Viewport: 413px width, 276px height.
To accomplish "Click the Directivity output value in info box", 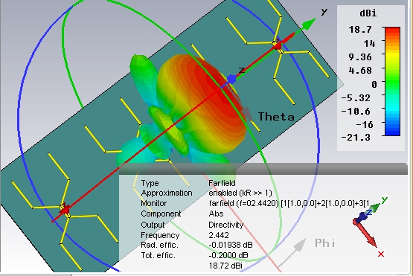I will 226,225.
